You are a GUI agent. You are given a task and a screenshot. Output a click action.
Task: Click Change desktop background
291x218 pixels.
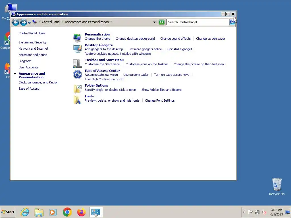[x=135, y=39]
